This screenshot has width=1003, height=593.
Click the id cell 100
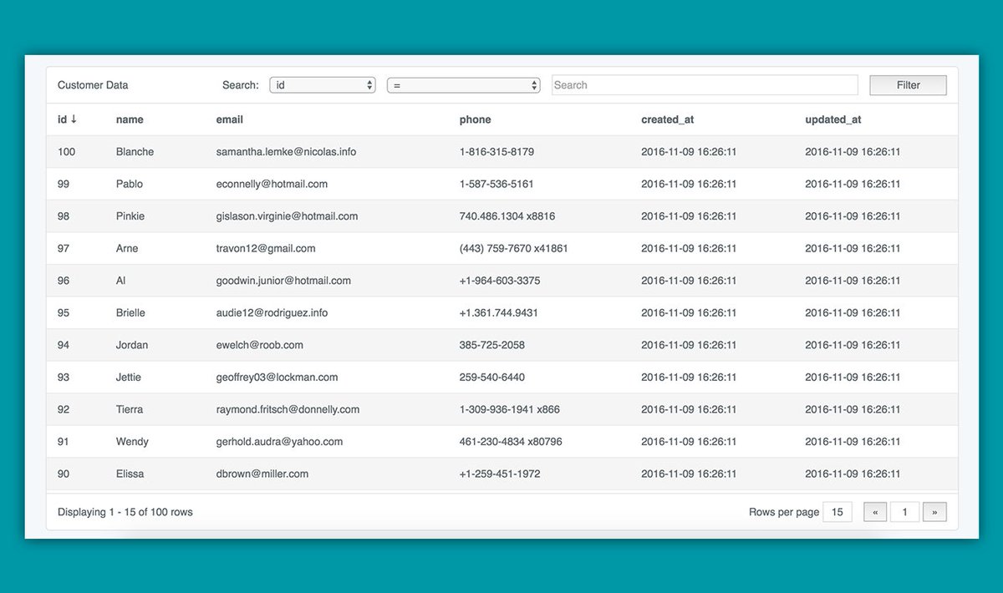click(66, 152)
